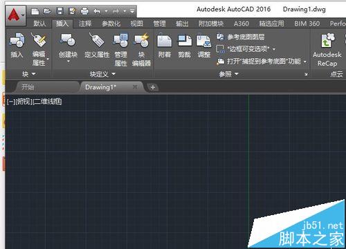346x249 pixels.
Task: Open the 管理属性 tool
Action: [120, 49]
